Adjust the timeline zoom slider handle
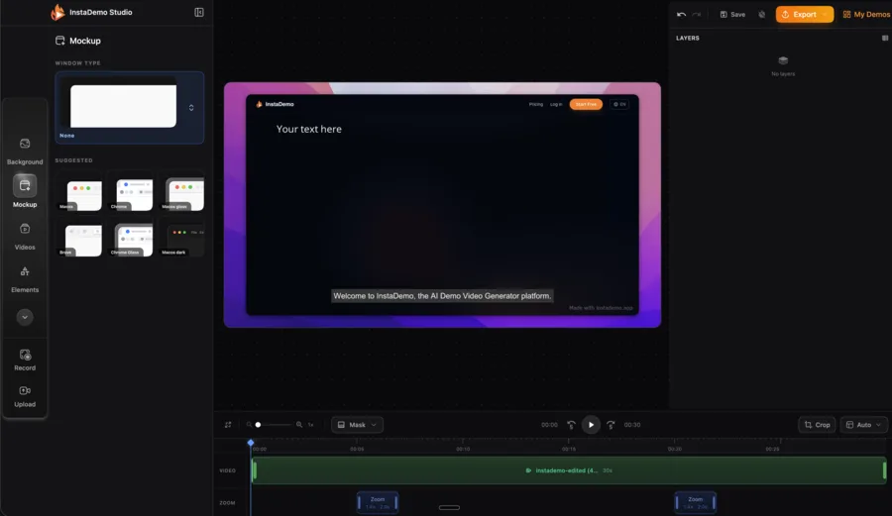This screenshot has height=516, width=892. click(x=258, y=425)
